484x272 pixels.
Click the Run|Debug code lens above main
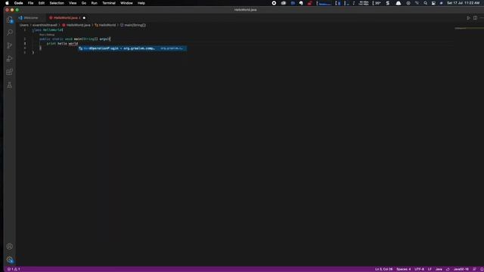(x=47, y=35)
